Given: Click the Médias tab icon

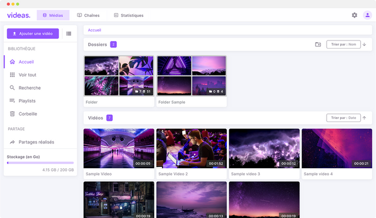Looking at the screenshot, I should click(x=45, y=15).
